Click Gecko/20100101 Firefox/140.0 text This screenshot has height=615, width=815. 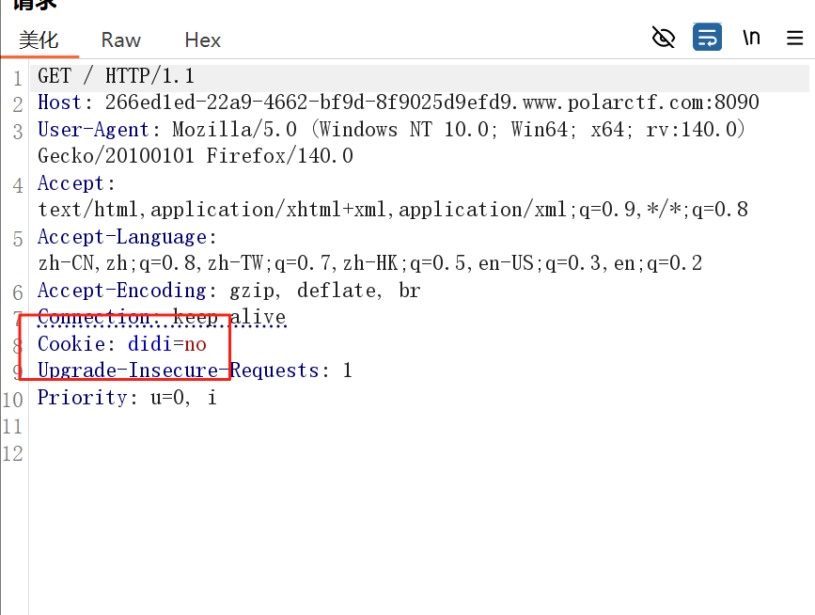pyautogui.click(x=196, y=156)
